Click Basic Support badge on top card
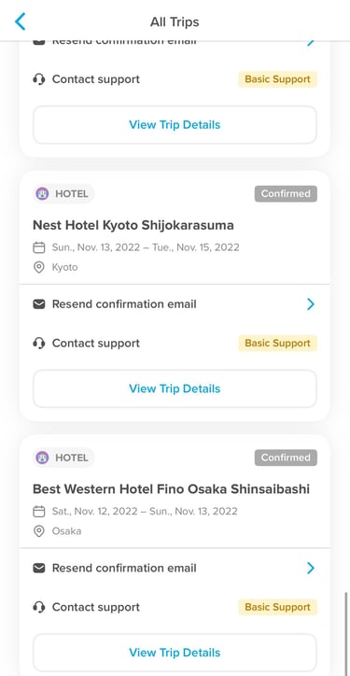Viewport: 350px width, 676px height. coord(277,79)
